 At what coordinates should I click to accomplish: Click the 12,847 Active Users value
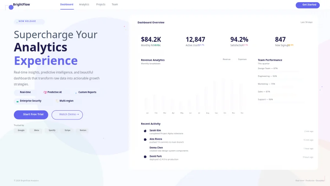(195, 39)
